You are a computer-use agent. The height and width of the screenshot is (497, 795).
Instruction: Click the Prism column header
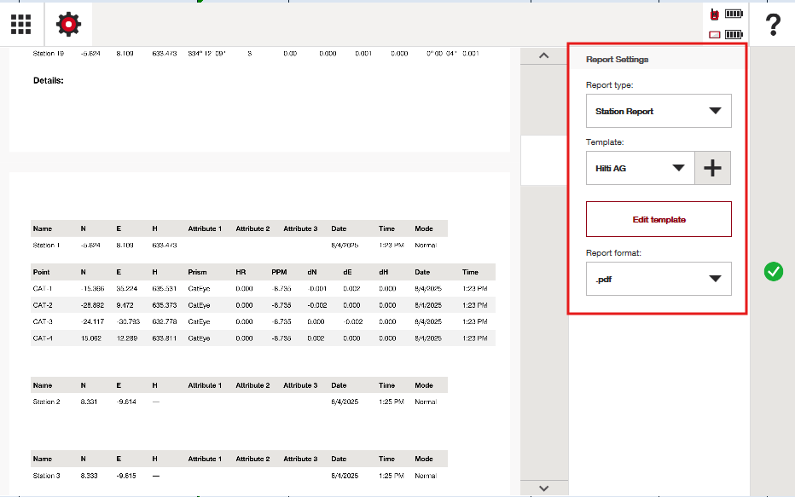coord(198,272)
